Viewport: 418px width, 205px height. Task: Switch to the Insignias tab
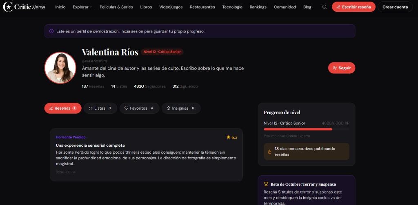tap(181, 108)
